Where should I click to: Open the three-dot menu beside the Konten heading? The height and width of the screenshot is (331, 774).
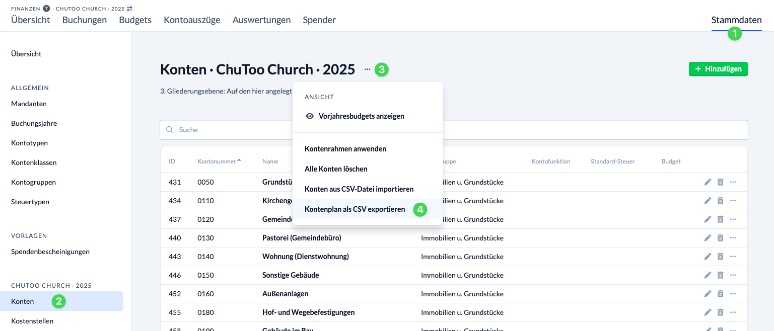coord(367,69)
